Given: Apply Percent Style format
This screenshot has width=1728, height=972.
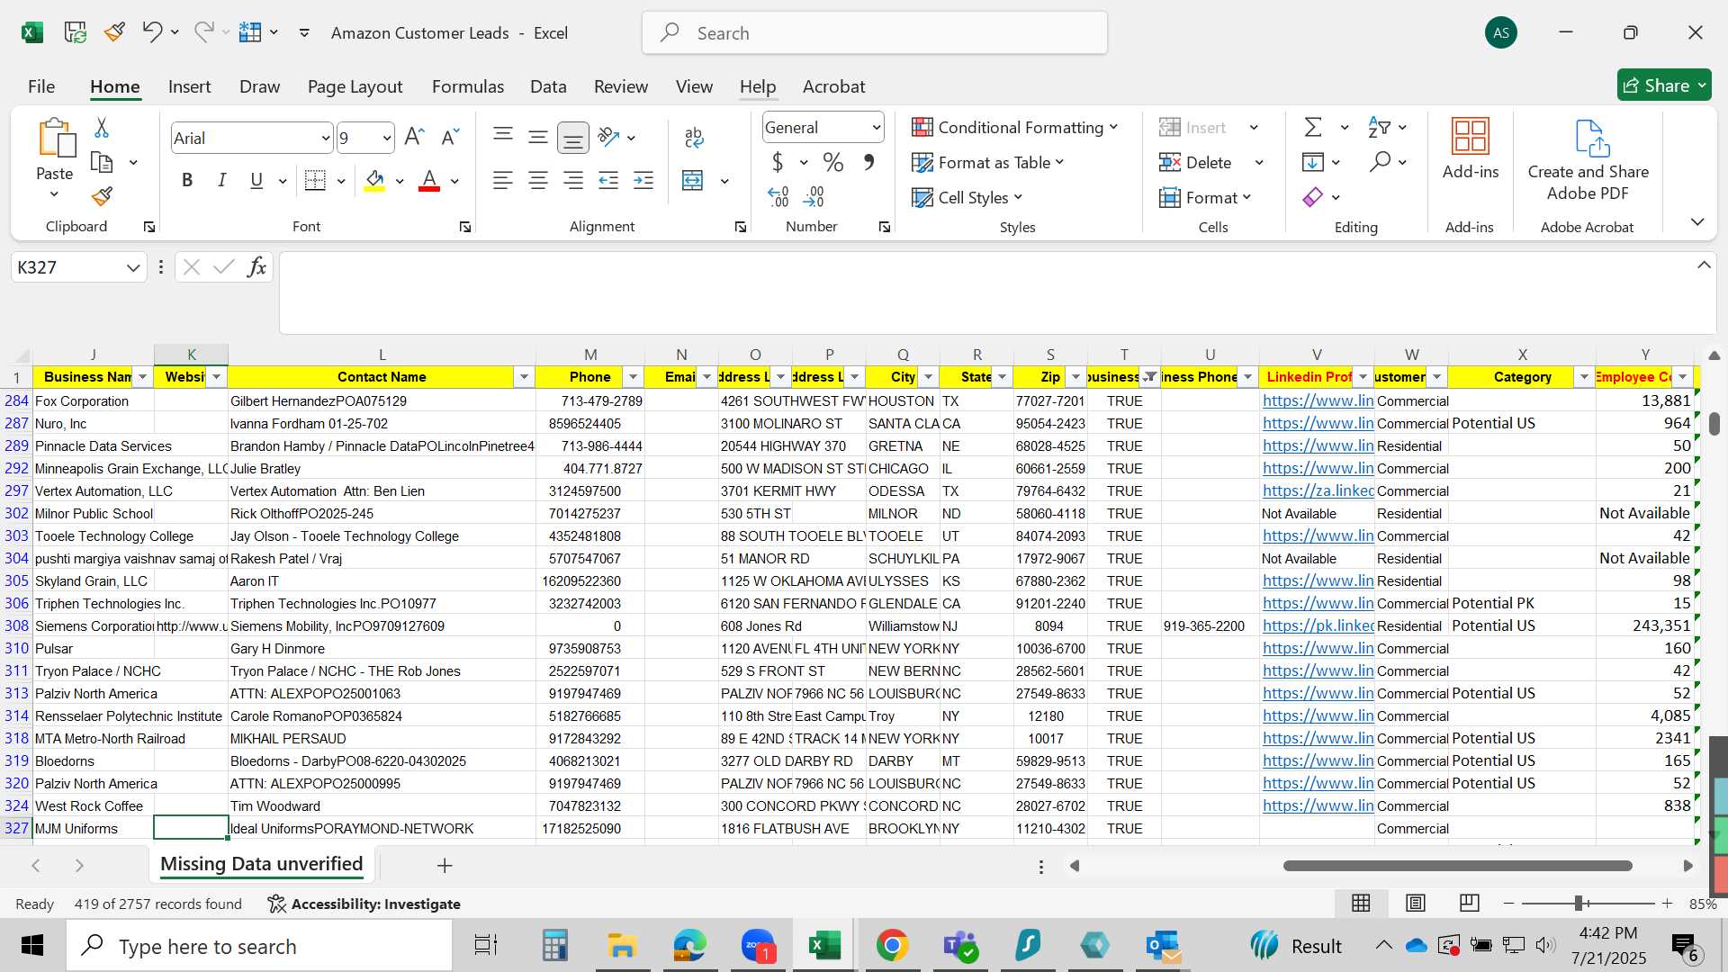Looking at the screenshot, I should [x=833, y=163].
